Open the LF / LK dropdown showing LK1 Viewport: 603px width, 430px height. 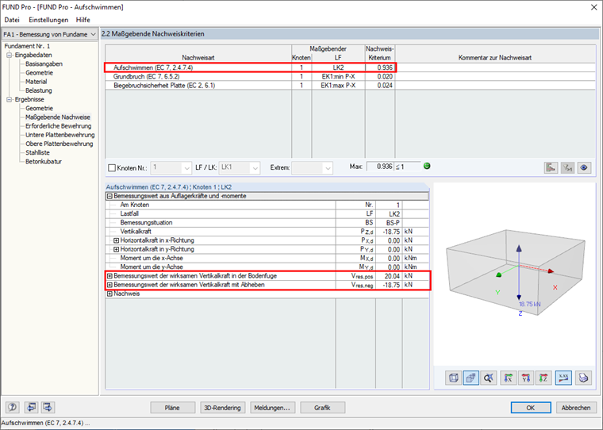tap(240, 167)
